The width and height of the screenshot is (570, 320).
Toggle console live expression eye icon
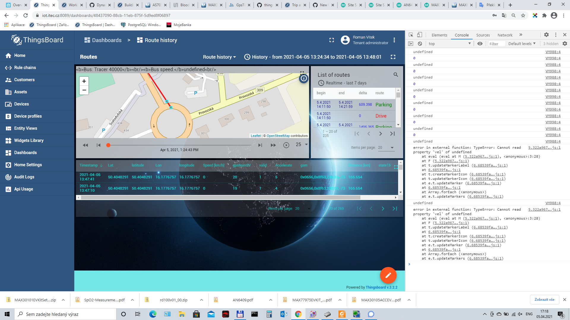coord(480,44)
